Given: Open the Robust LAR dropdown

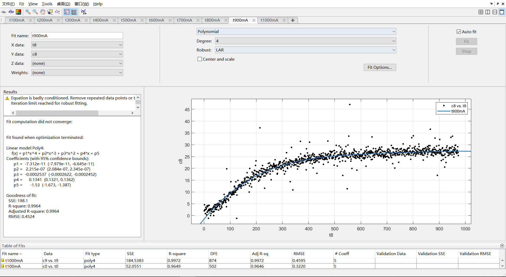Looking at the screenshot, I should [305, 50].
